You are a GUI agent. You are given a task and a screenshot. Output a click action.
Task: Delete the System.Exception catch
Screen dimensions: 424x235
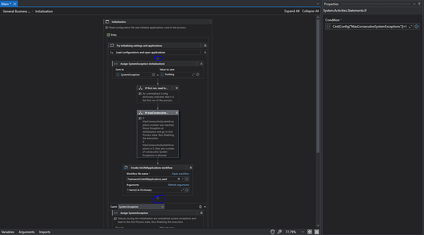[x=200, y=207]
